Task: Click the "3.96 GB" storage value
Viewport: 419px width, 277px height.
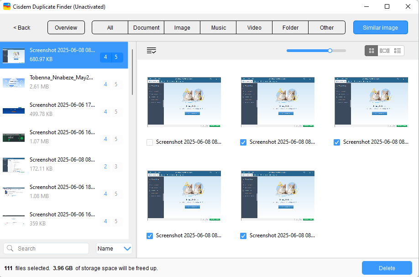Action: 63,268
